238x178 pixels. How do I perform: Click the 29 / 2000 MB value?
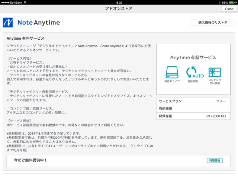pyautogui.click(x=216, y=116)
